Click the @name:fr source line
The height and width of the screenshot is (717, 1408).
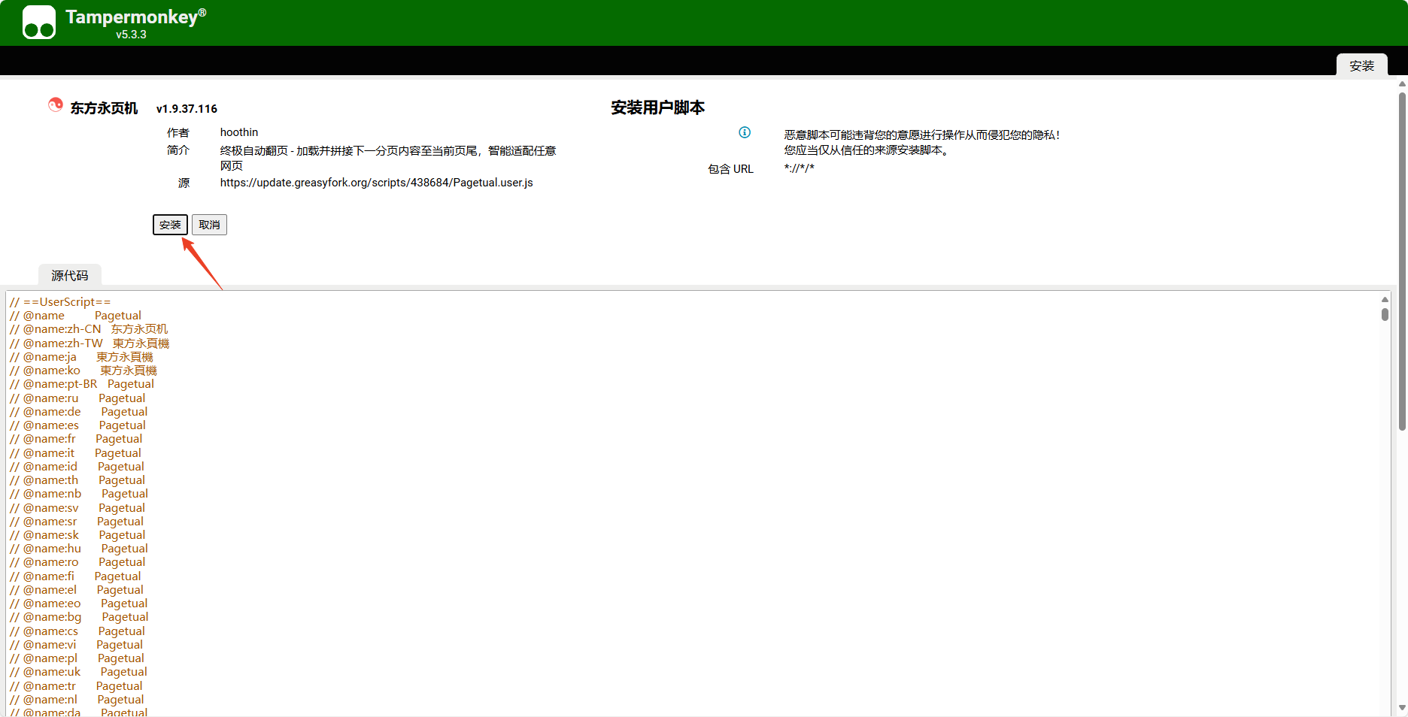click(x=76, y=439)
